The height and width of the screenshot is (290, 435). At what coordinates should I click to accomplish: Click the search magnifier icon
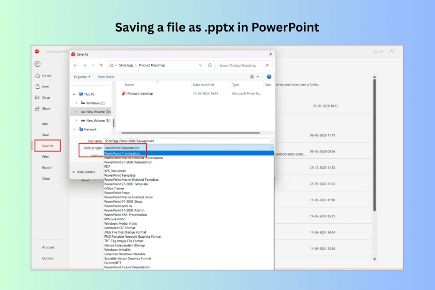[x=267, y=65]
